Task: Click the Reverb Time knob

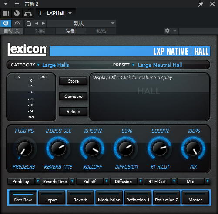Action: pos(58,148)
